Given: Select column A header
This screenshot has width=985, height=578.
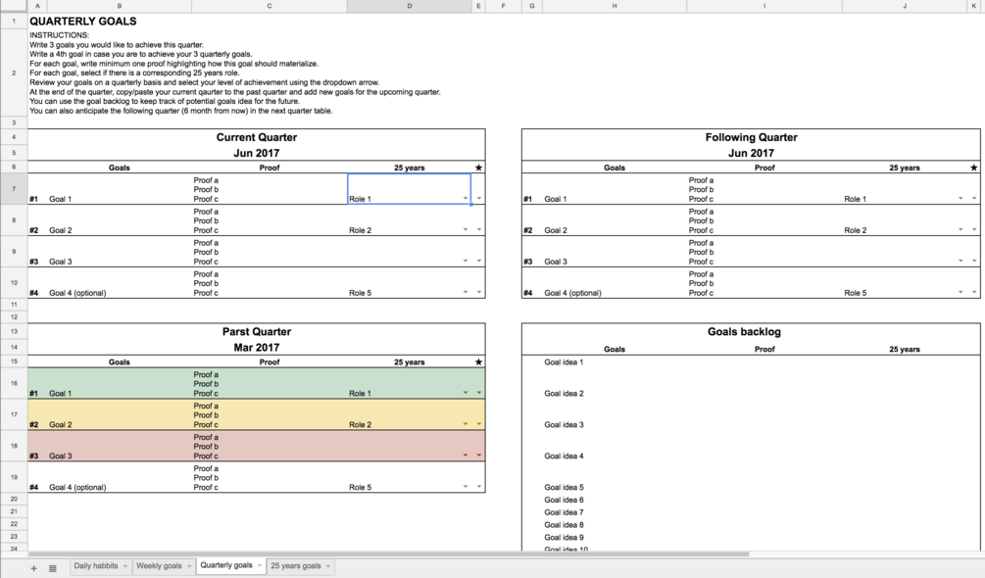Looking at the screenshot, I should point(37,6).
